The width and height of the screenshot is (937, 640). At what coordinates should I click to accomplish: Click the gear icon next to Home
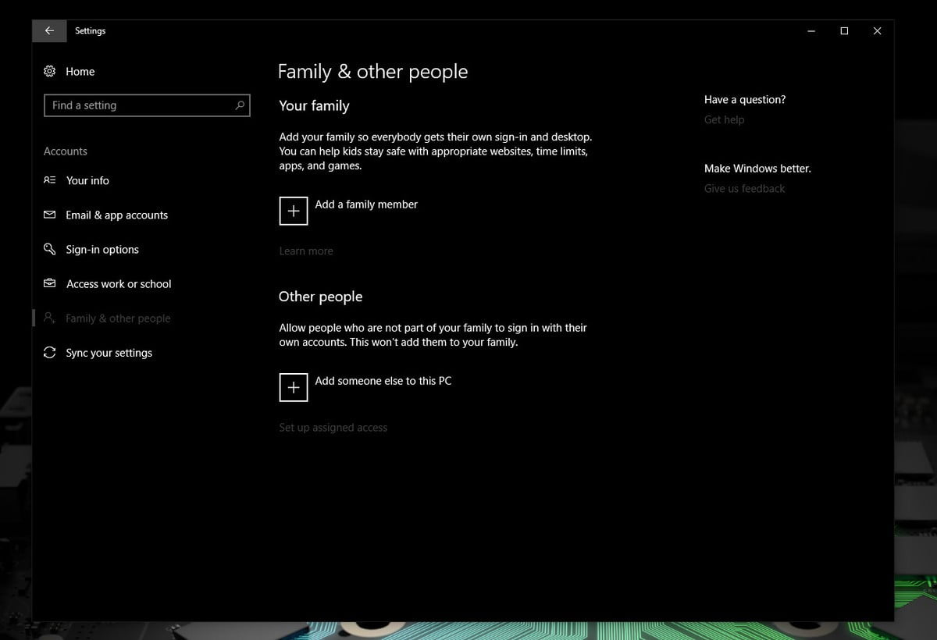(x=49, y=71)
